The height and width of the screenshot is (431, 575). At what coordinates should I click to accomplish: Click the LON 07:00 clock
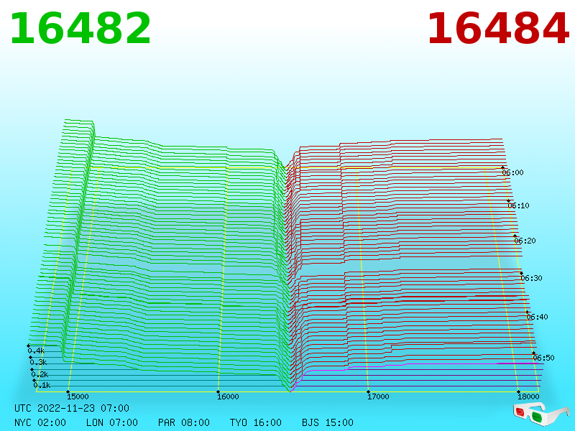pos(112,422)
